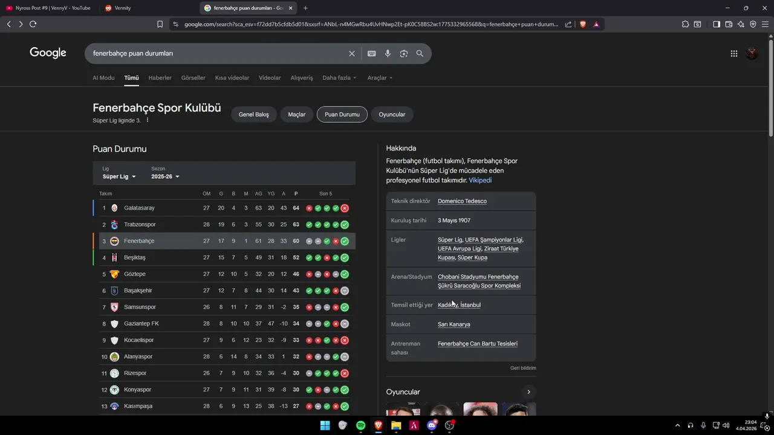Open Brave Rewards triangle icon
774x435 pixels.
(x=596, y=24)
